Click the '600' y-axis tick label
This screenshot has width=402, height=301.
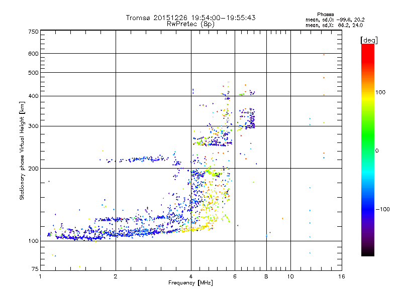coord(33,54)
